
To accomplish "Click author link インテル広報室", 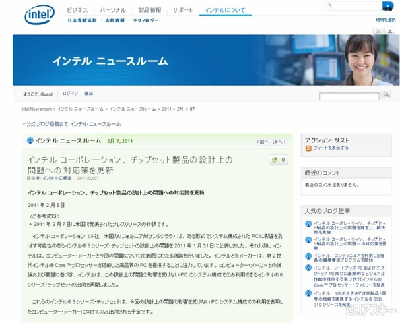I will [x=57, y=178].
